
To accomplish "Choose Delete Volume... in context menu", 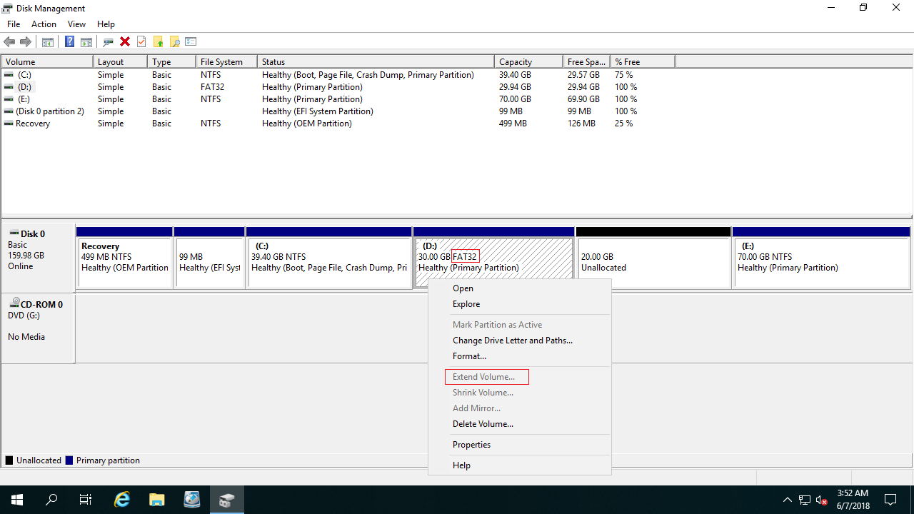I will pyautogui.click(x=520, y=424).
